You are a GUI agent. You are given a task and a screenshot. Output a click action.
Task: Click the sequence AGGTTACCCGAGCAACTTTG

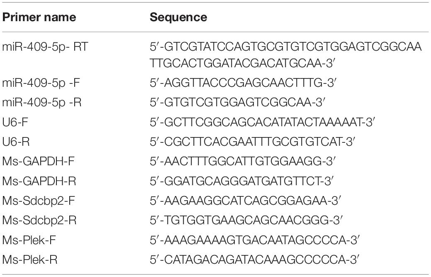(243, 83)
